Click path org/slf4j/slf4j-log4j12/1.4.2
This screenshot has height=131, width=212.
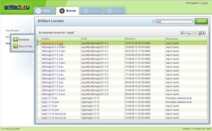95,43
